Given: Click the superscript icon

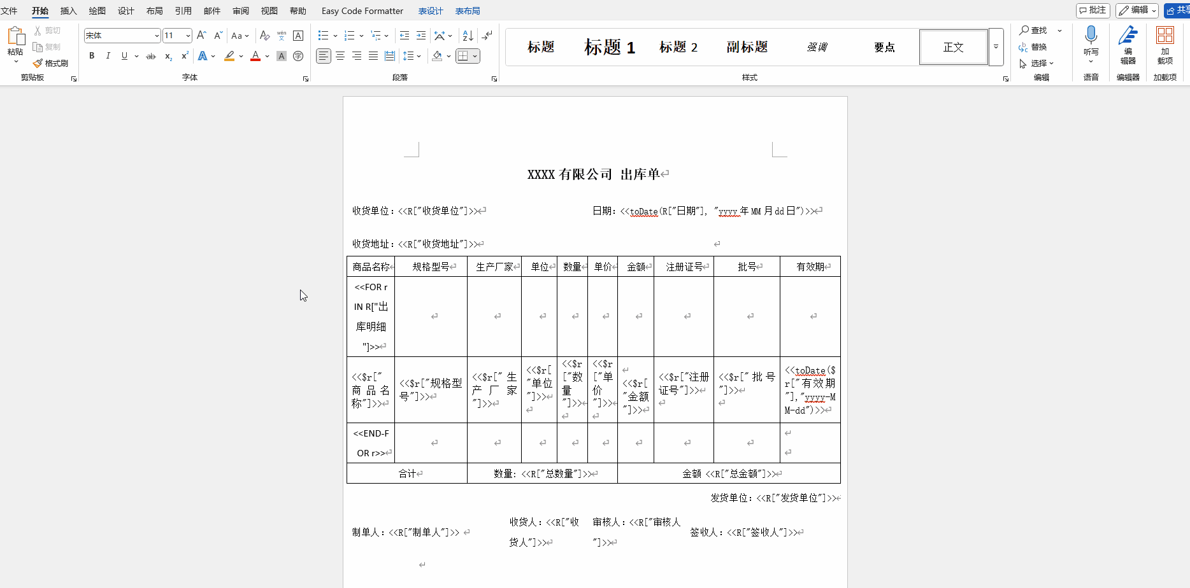Looking at the screenshot, I should [x=185, y=56].
